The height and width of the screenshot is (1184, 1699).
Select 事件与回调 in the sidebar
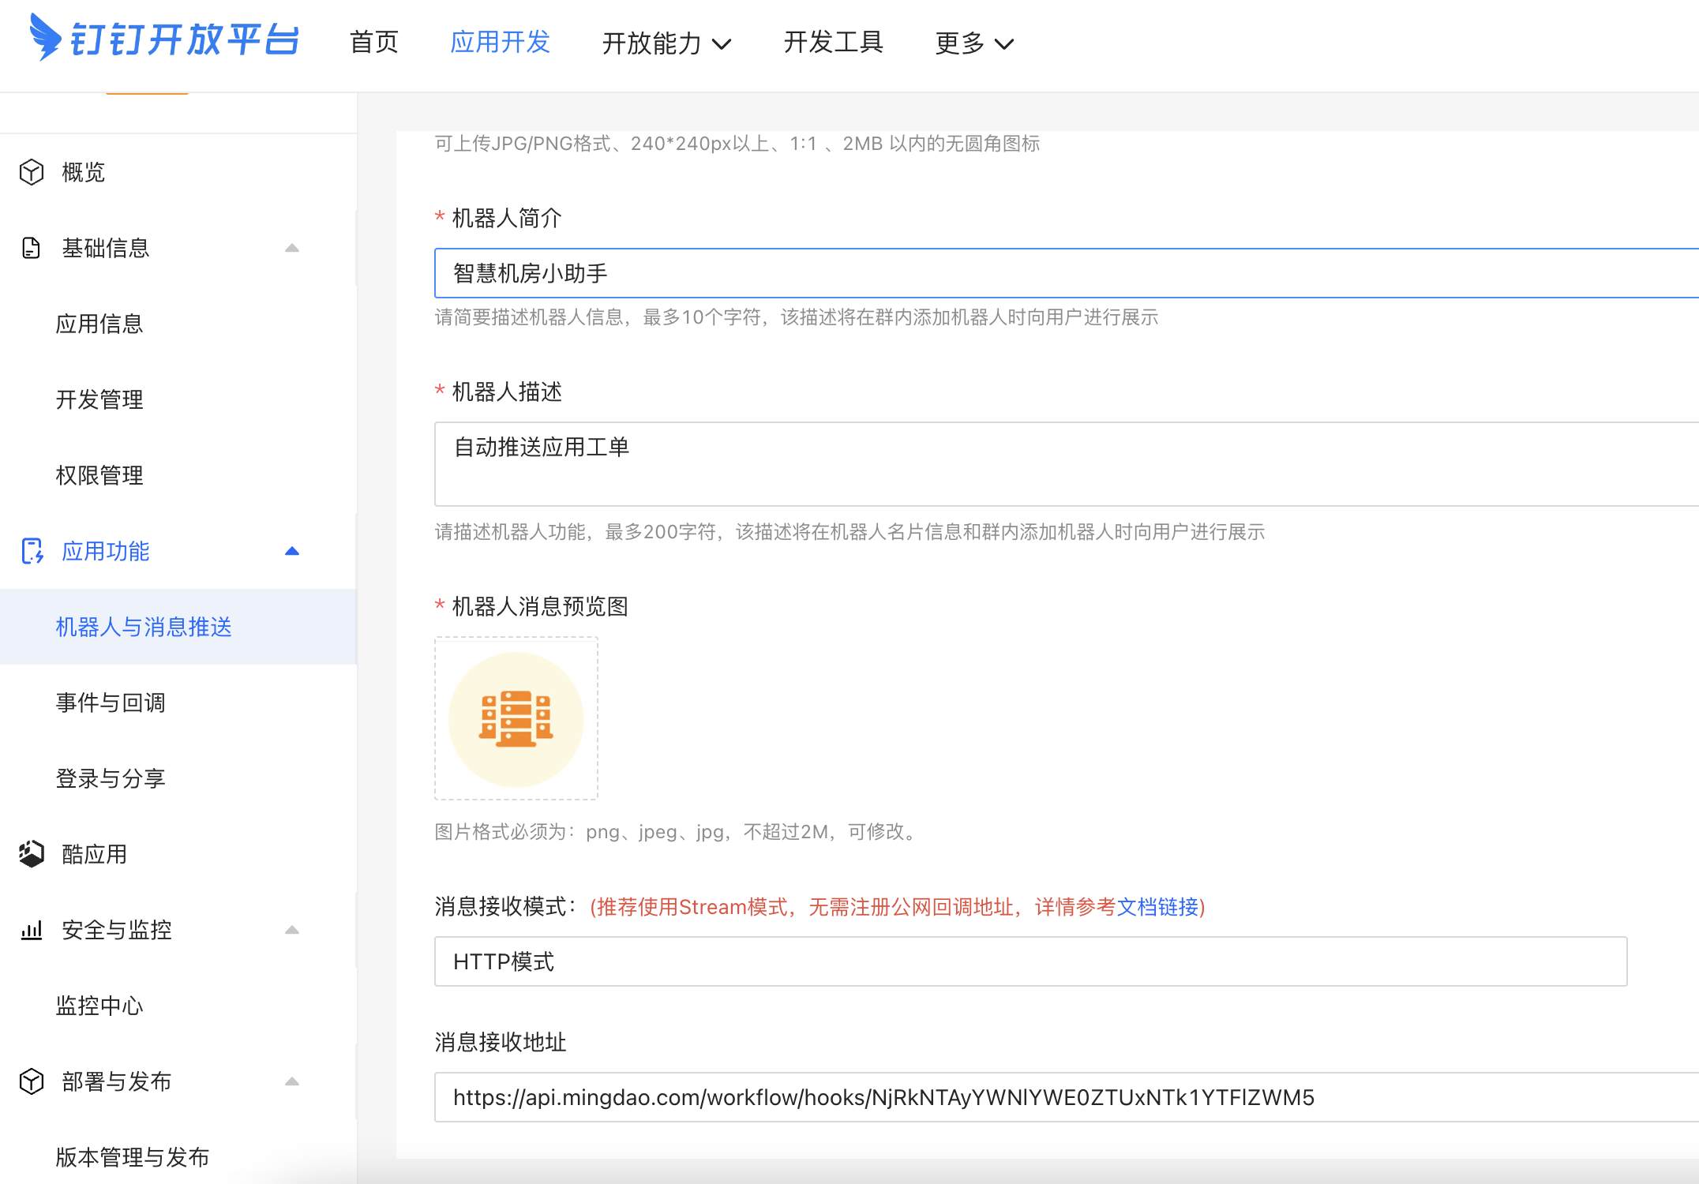(111, 703)
